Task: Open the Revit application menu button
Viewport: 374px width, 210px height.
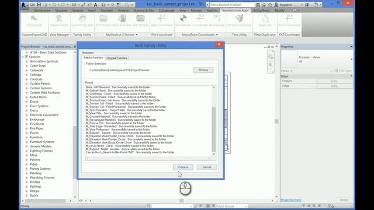Action: pyautogui.click(x=24, y=5)
